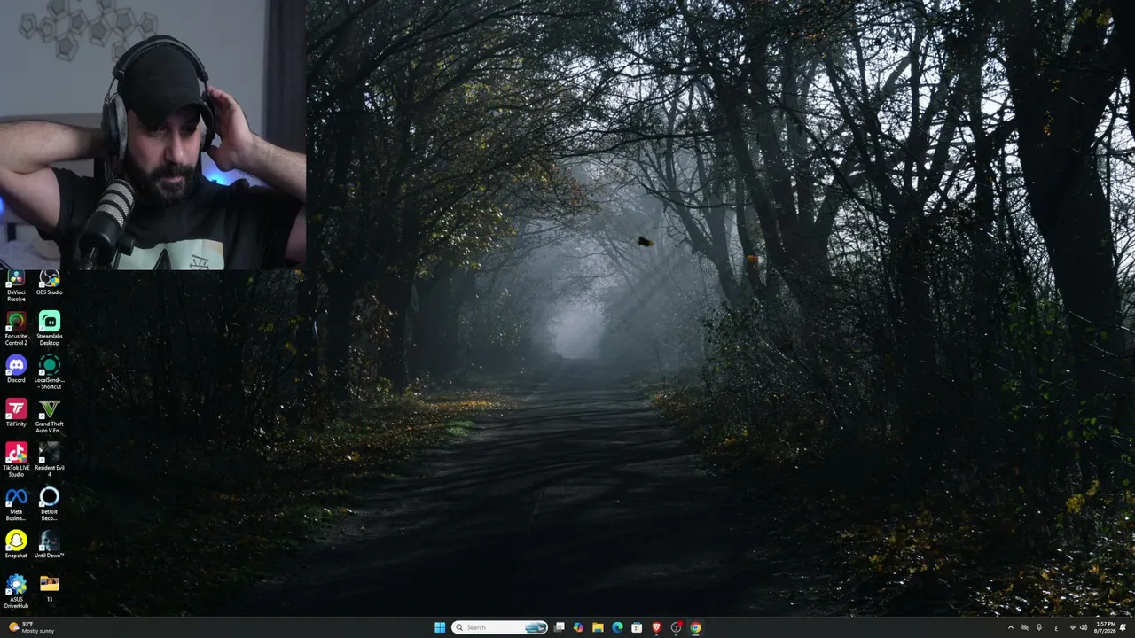The image size is (1135, 638).
Task: Open the input language indicator
Action: 1056,627
